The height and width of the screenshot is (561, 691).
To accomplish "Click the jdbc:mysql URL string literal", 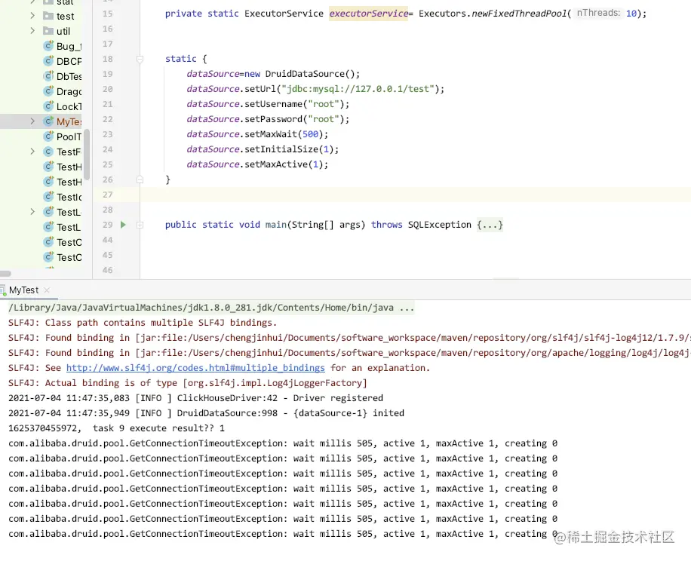I will coord(358,89).
